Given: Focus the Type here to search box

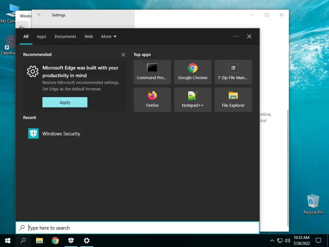Looking at the screenshot, I should [138, 228].
